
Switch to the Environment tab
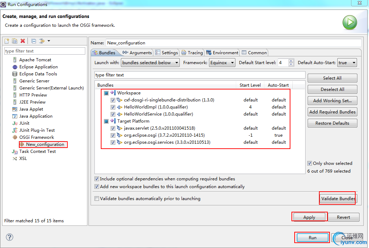point(222,53)
